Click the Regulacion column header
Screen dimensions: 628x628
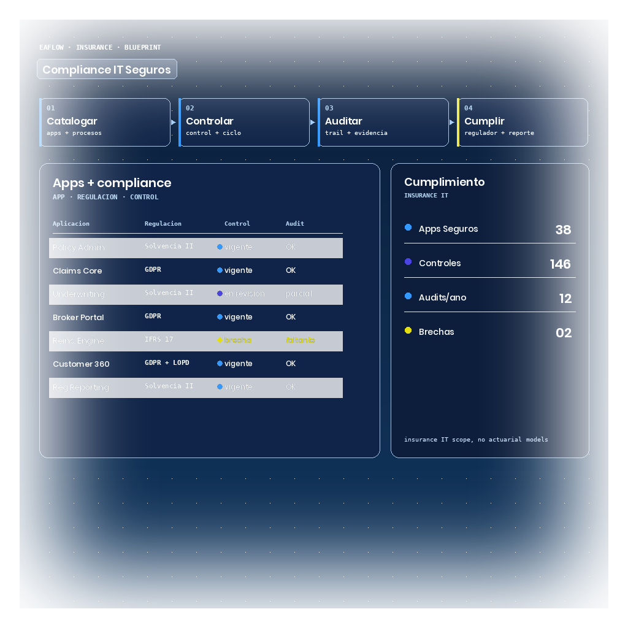[x=163, y=223]
